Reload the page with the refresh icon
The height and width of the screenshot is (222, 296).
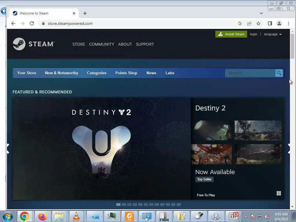pyautogui.click(x=32, y=23)
